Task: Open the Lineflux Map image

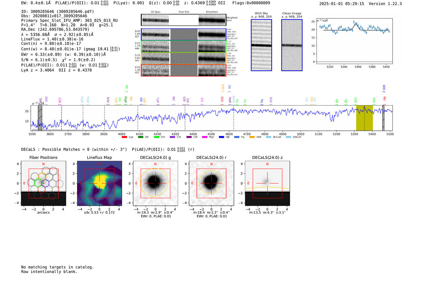Action: [x=99, y=183]
